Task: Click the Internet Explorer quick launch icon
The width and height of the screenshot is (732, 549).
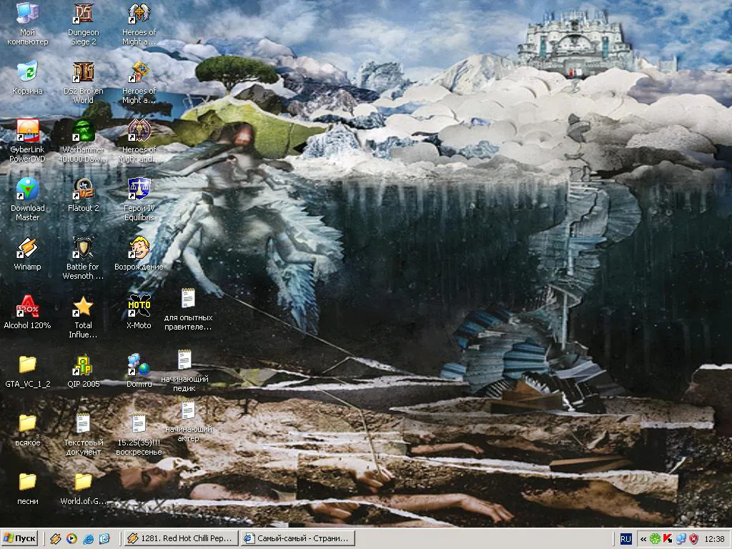Action: (x=88, y=539)
